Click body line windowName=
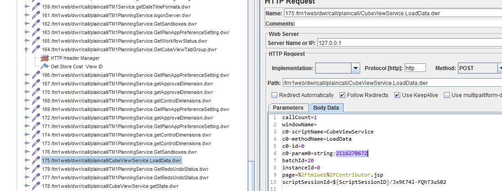502x191 pixels. coord(300,124)
